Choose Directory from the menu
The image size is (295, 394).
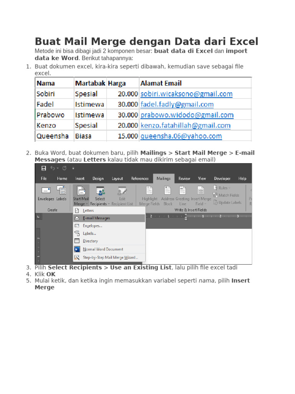coord(109,241)
